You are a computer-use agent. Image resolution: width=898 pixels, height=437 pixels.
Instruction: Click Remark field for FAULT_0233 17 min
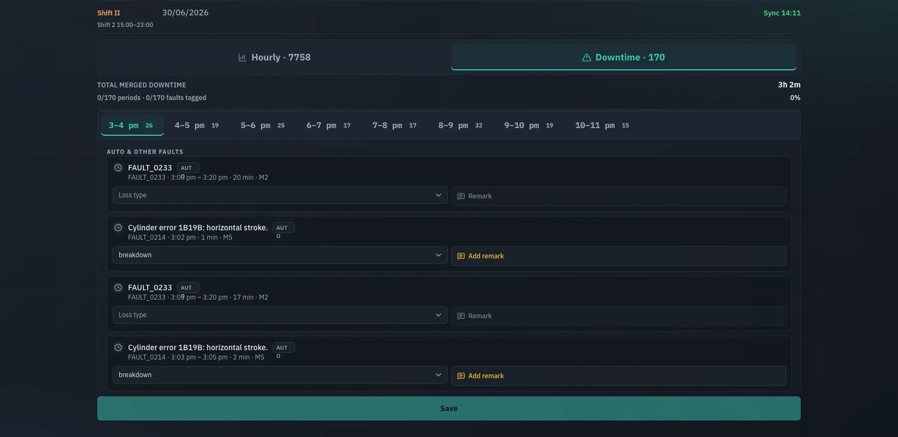click(x=619, y=316)
